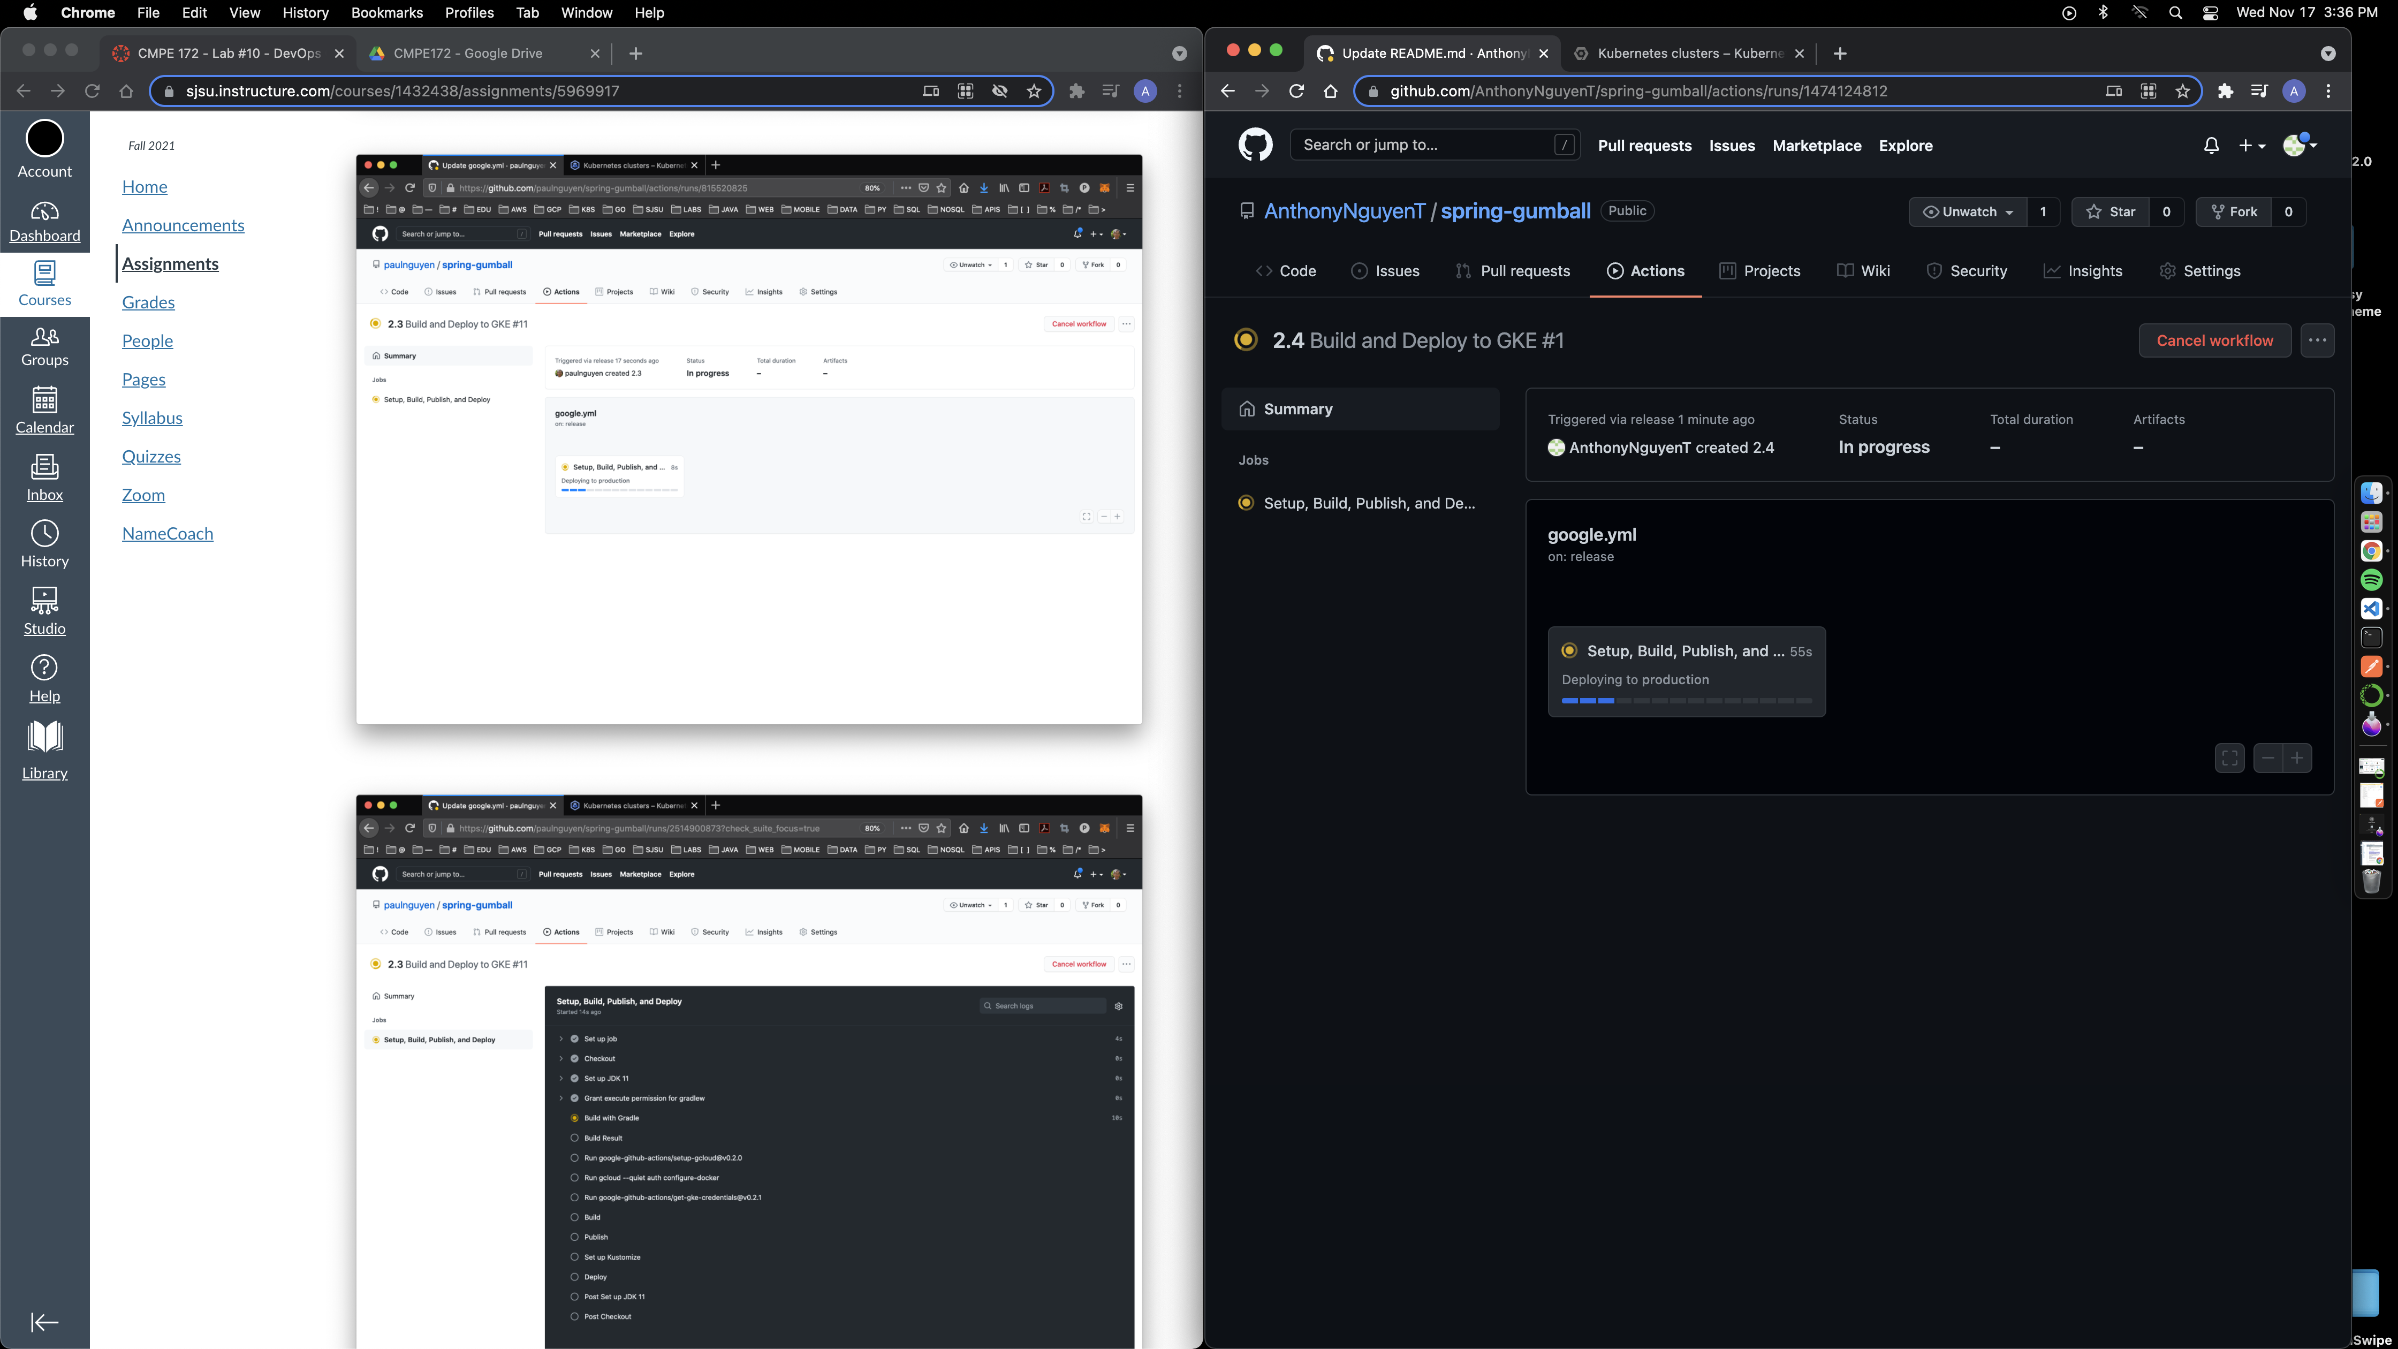Open Chrome Bookmarks menu
Image resolution: width=2398 pixels, height=1349 pixels.
(386, 13)
